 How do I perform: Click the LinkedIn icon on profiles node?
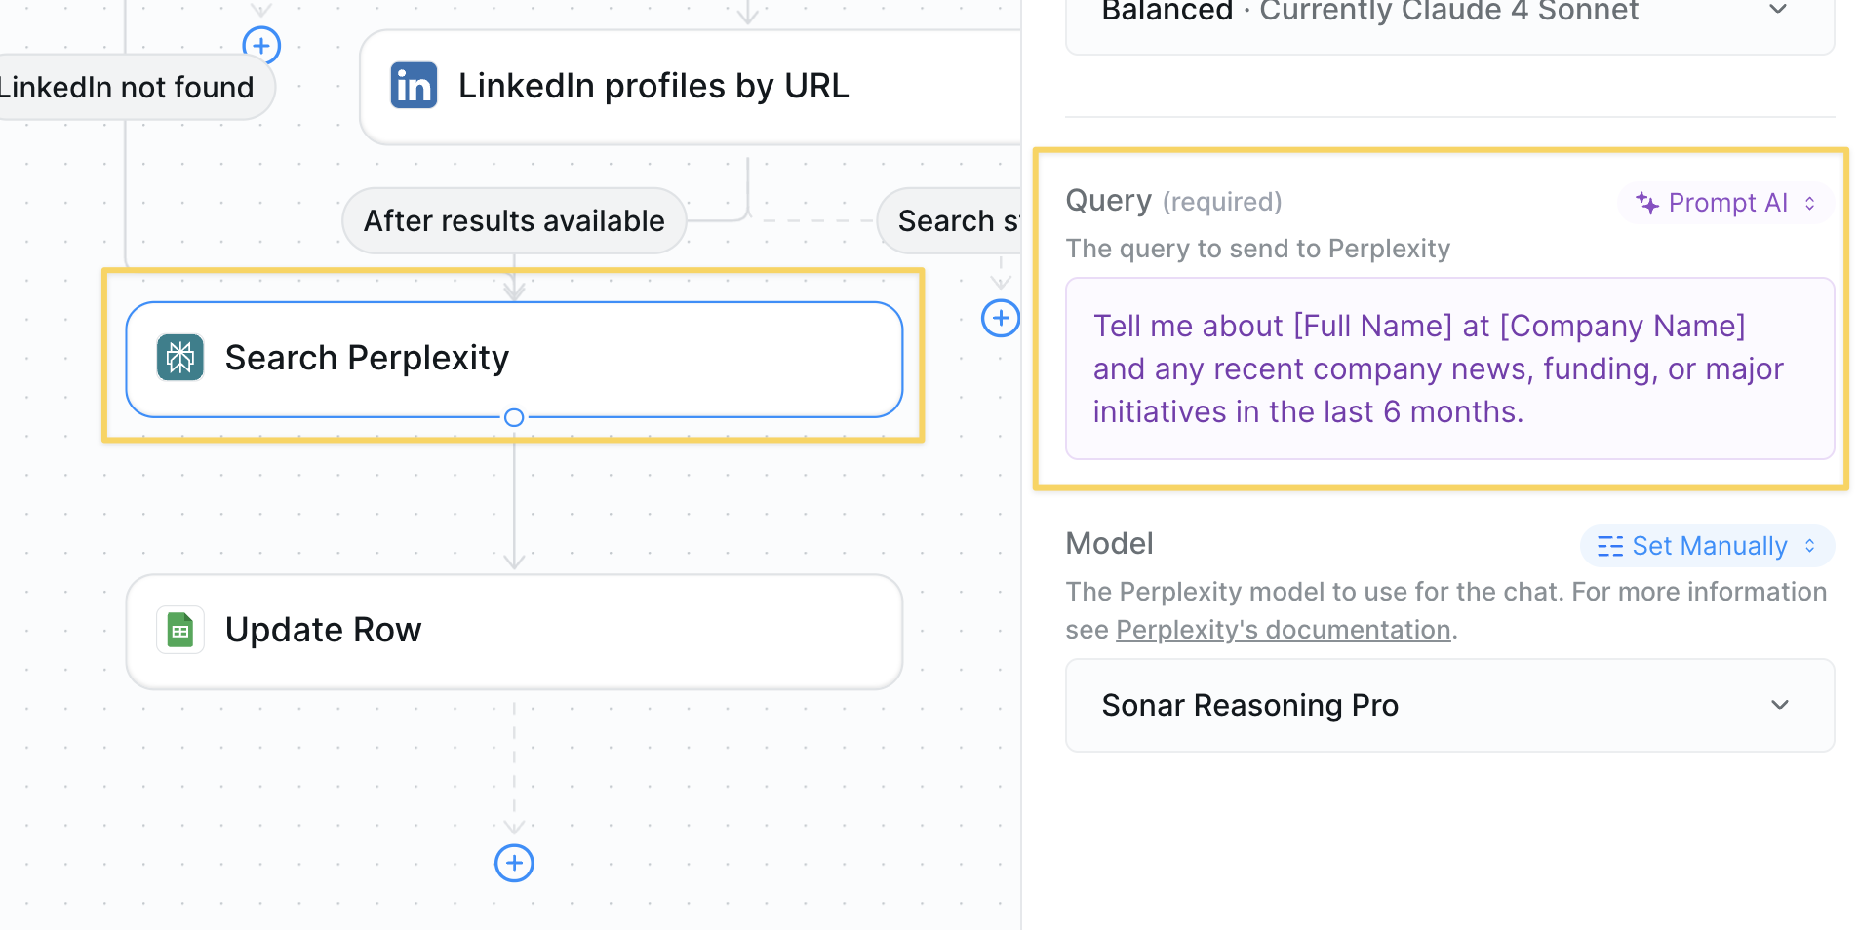pyautogui.click(x=414, y=86)
